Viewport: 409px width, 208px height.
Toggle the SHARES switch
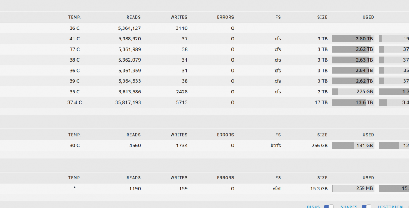366,207
